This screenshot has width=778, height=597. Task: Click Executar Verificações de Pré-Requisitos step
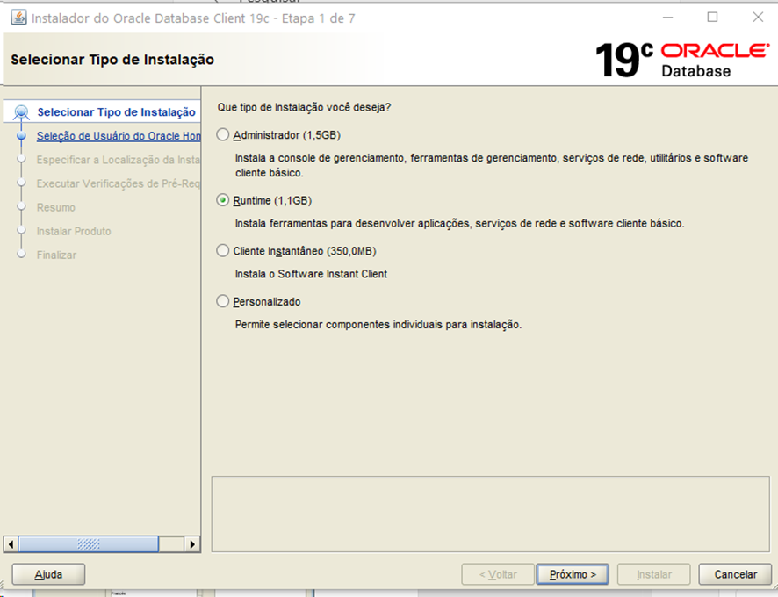point(118,183)
